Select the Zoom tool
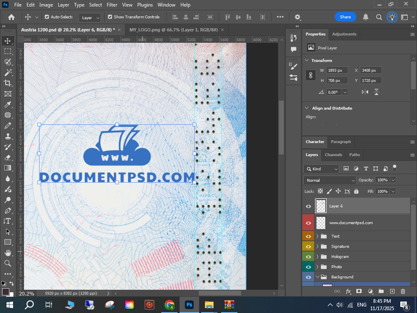417x313 pixels. click(x=7, y=263)
